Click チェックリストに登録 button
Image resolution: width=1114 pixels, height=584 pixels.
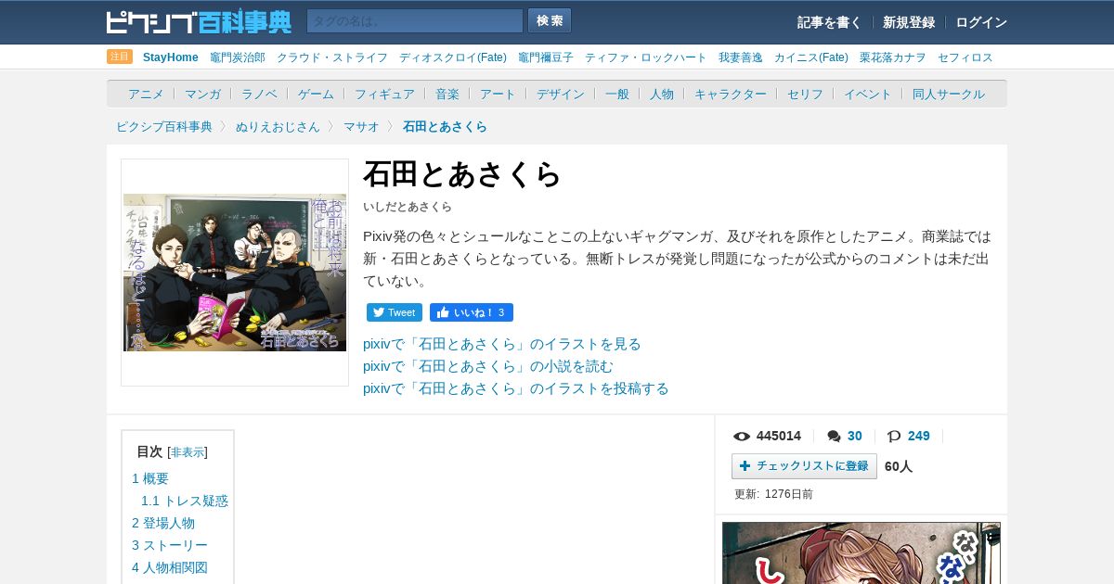coord(804,466)
